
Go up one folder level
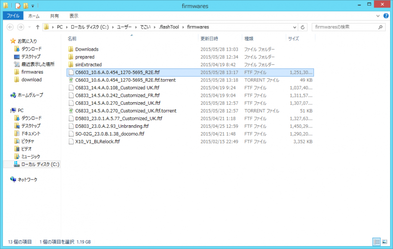pos(38,27)
